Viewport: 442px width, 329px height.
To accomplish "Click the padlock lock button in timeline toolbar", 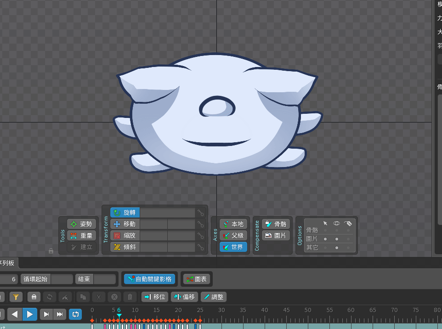I will pyautogui.click(x=34, y=297).
